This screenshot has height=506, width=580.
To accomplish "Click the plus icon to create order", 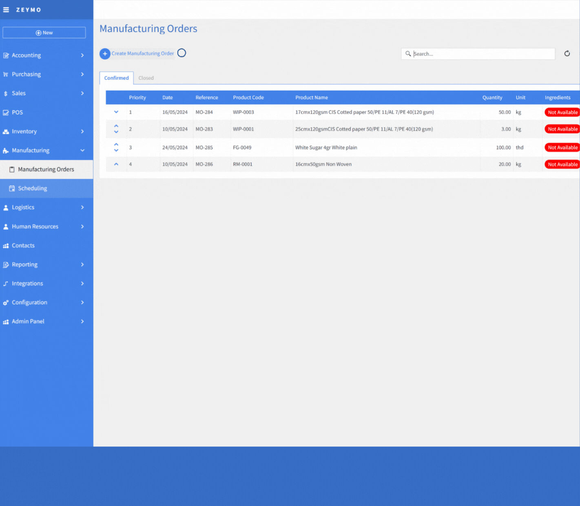I will [105, 53].
